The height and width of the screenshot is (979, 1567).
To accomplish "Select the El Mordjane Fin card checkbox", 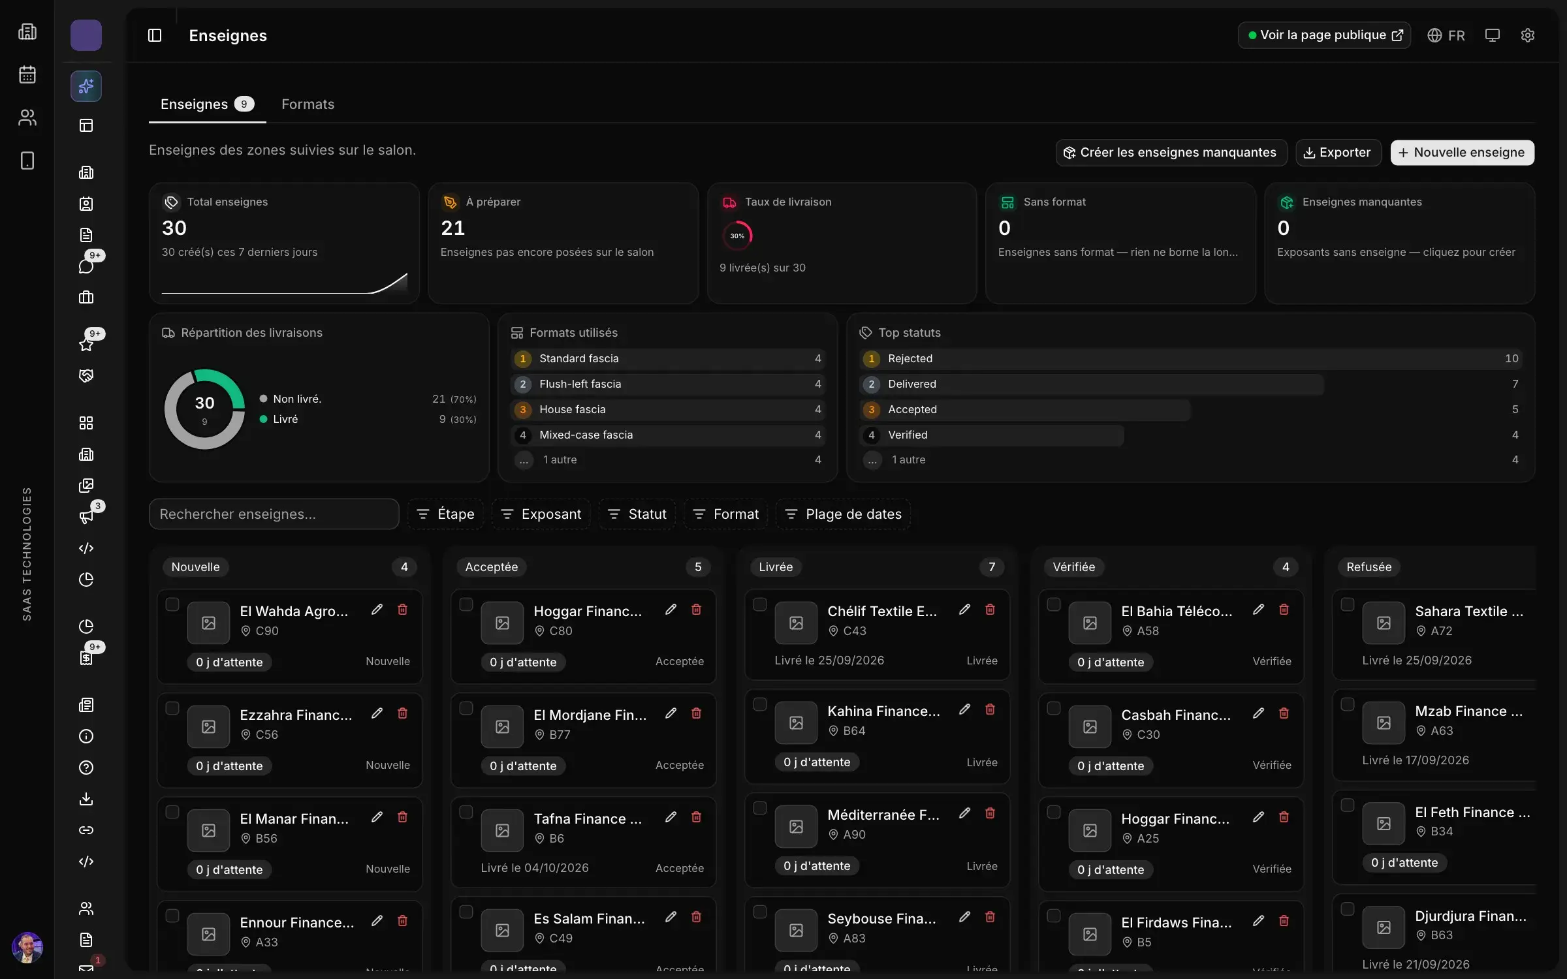I will (x=466, y=708).
